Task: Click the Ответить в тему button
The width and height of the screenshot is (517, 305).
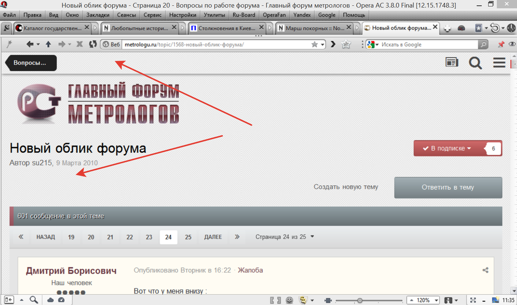Action: (448, 187)
